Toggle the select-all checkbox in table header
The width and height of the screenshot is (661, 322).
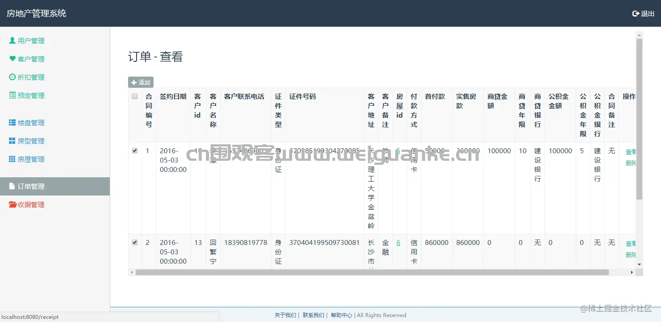[135, 96]
